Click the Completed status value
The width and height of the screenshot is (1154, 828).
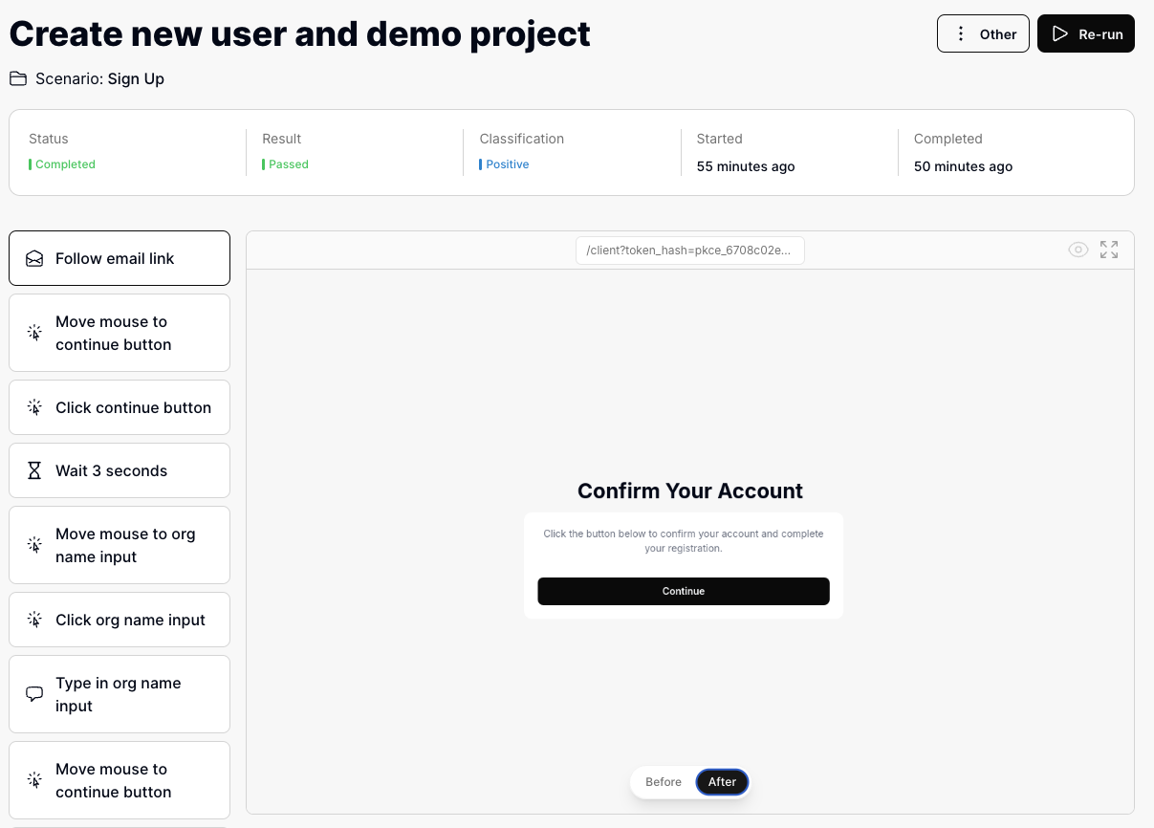[x=65, y=164]
